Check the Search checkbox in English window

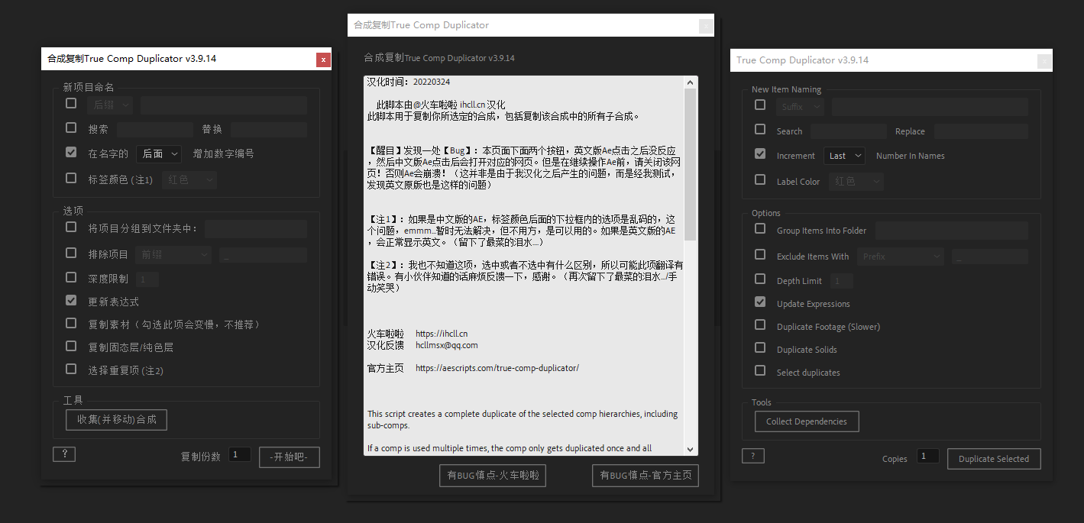tap(760, 129)
